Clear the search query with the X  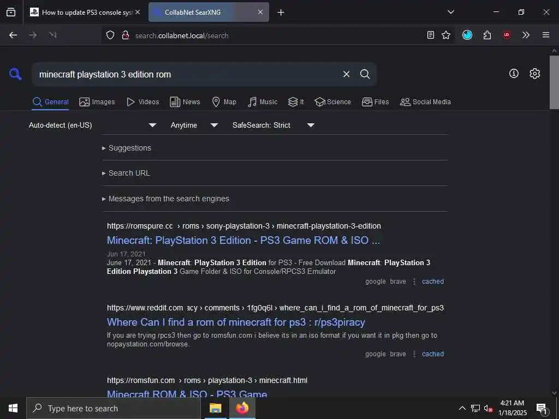346,74
